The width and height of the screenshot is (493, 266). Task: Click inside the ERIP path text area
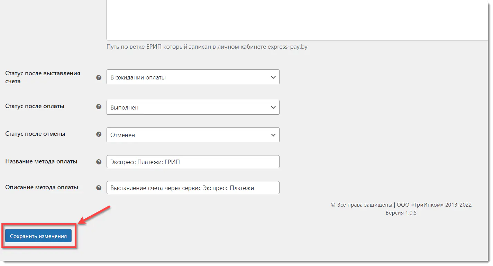298,21
